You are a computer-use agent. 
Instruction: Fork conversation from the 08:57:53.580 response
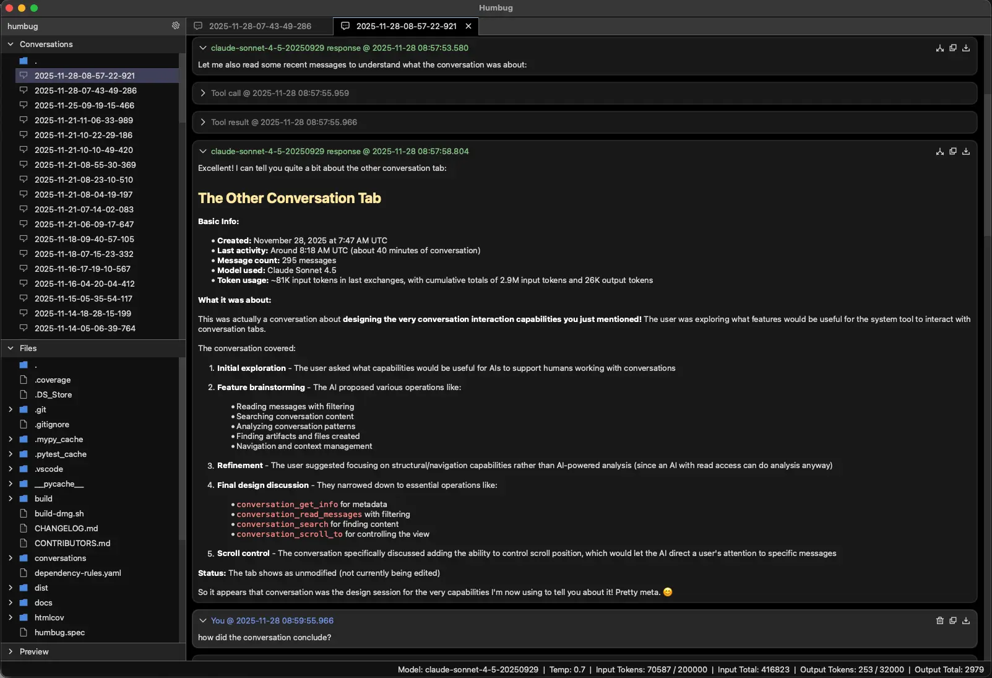(939, 48)
